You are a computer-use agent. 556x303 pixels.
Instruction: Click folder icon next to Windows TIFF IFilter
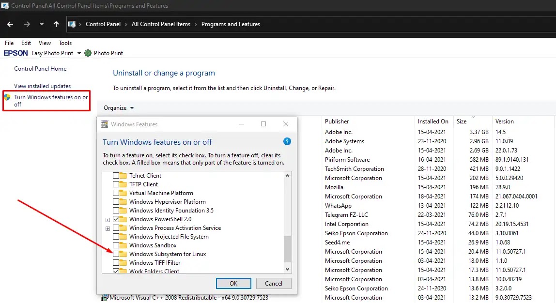pos(123,263)
